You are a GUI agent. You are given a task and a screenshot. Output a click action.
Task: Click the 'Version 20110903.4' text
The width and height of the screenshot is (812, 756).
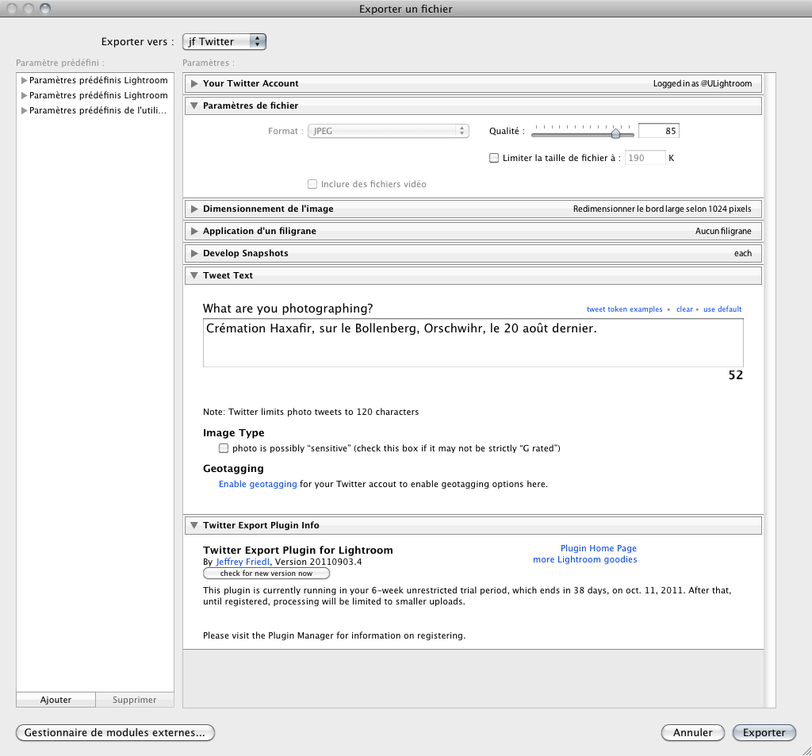click(x=319, y=562)
